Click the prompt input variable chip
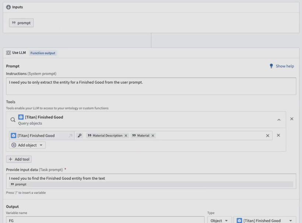 coord(21,23)
